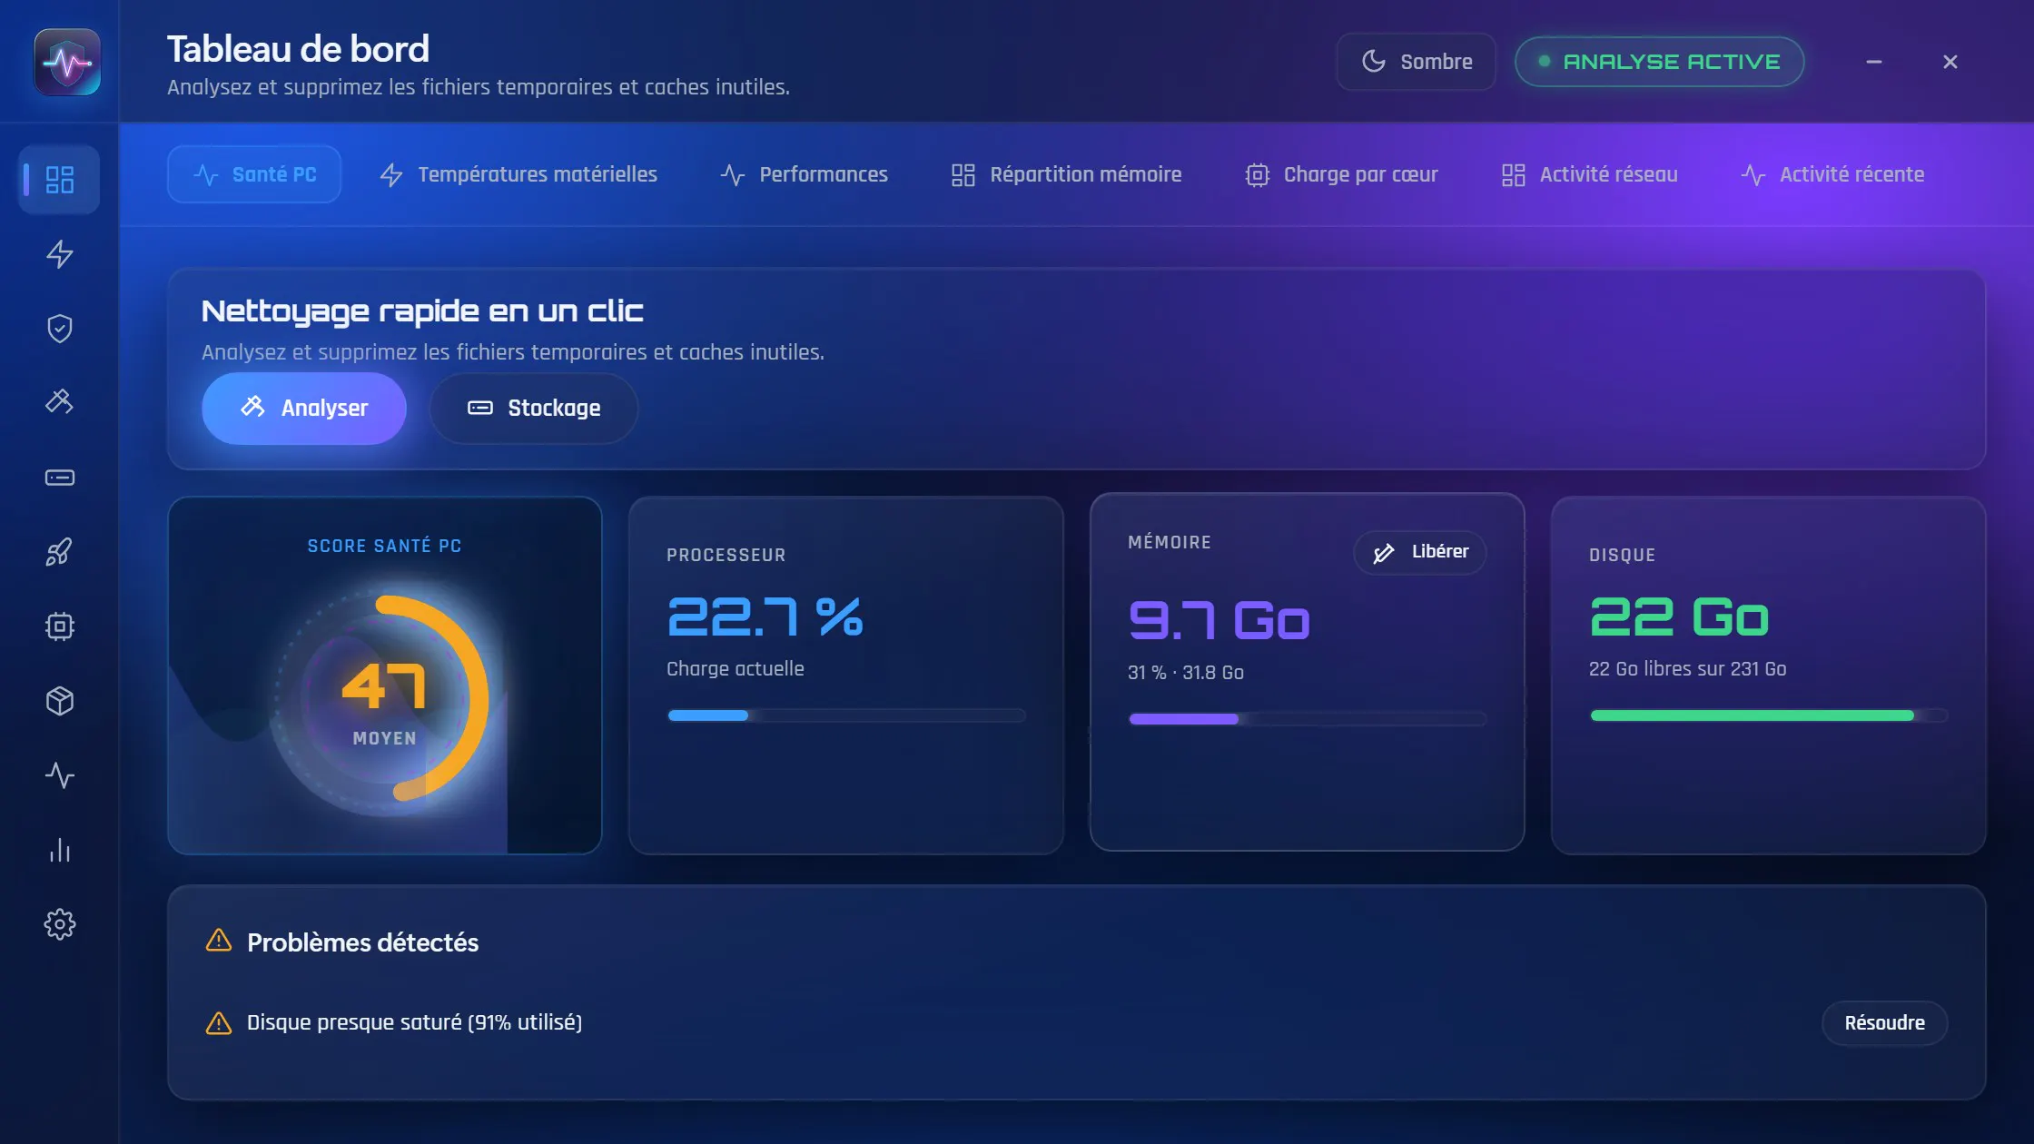Switch to the Santé PC tab
This screenshot has height=1144, width=2034.
click(x=254, y=174)
